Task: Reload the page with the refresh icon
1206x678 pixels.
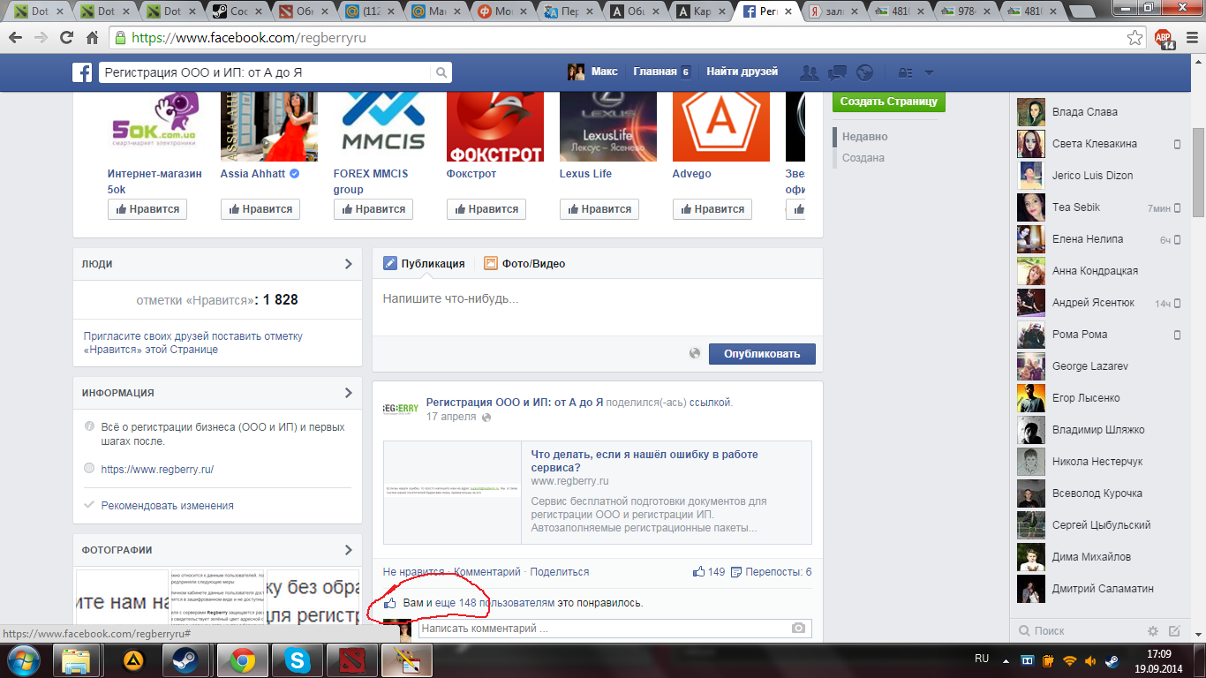Action: [x=65, y=38]
